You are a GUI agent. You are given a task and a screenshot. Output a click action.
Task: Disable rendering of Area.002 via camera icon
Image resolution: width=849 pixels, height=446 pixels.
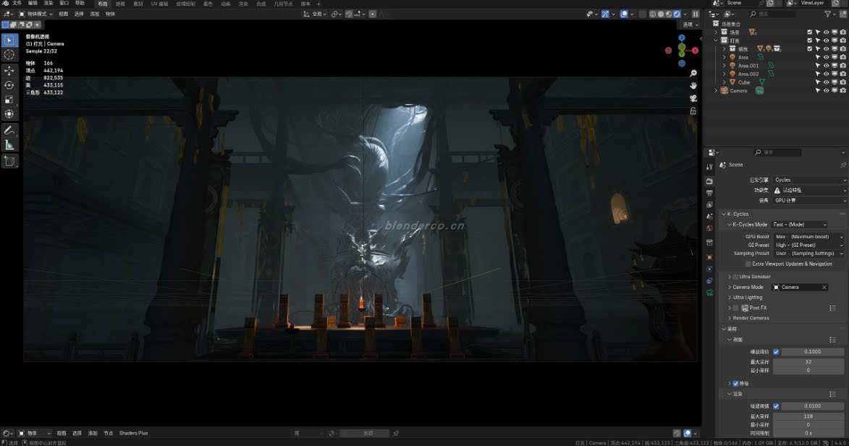click(843, 75)
